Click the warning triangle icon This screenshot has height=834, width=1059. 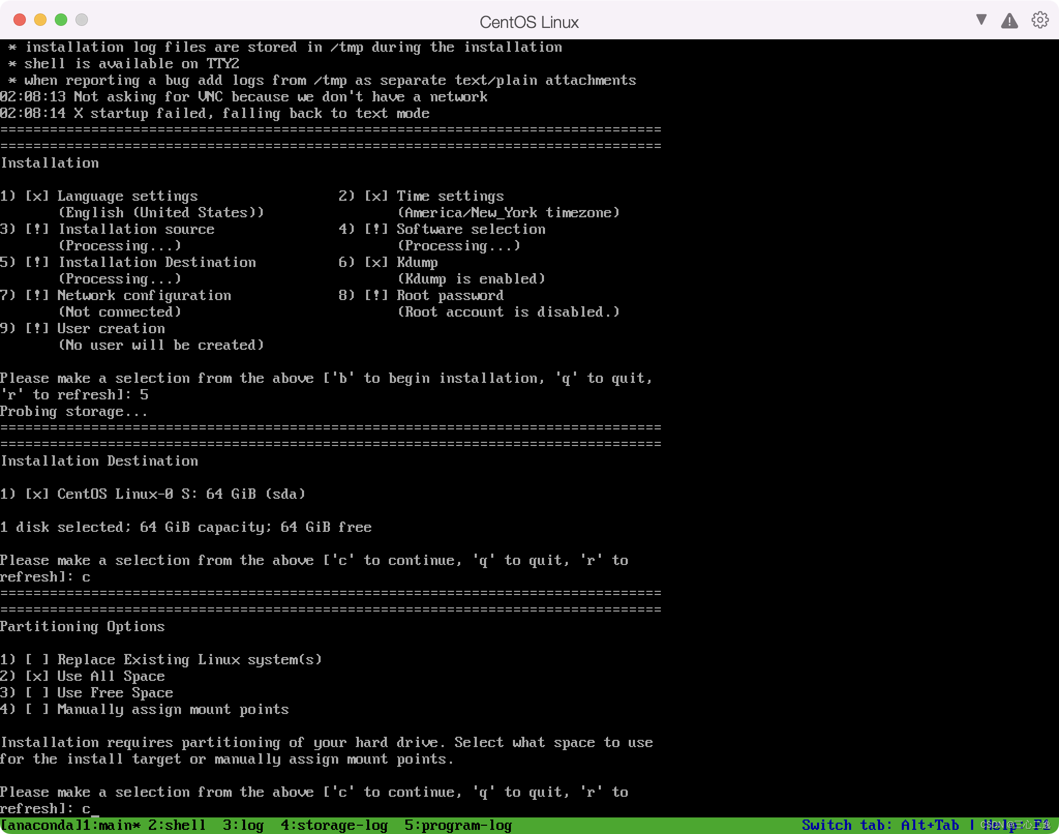(1009, 21)
